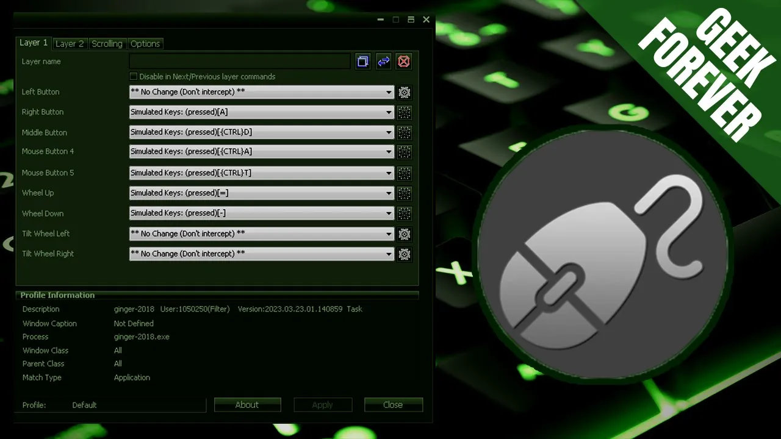
Task: Click the Apply button
Action: coord(323,405)
